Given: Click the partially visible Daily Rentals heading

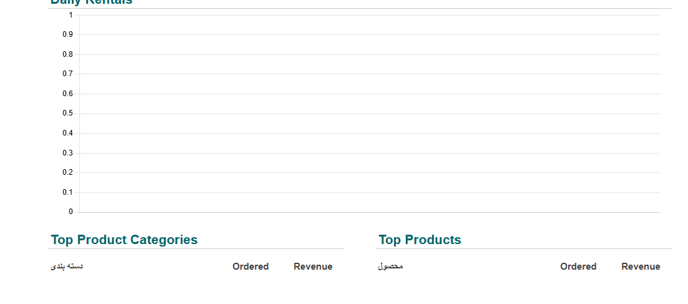Looking at the screenshot, I should [91, 2].
